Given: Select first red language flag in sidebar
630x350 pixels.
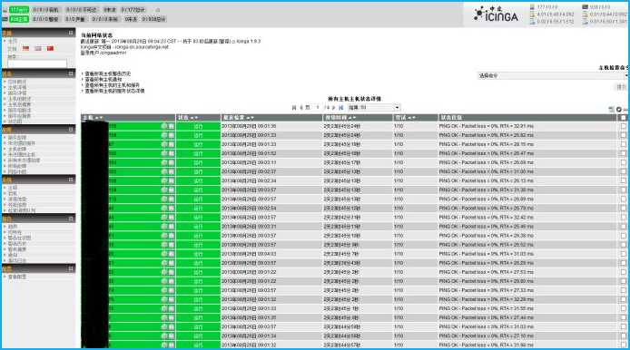Looking at the screenshot, I should pyautogui.click(x=25, y=49).
